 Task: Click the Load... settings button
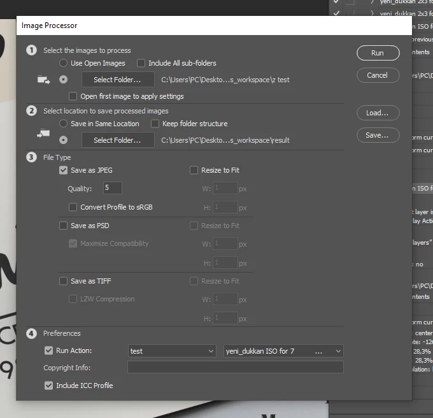[x=378, y=113]
